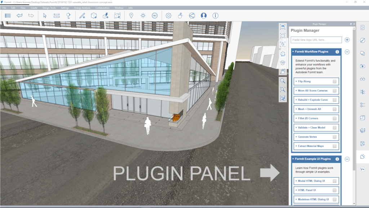
Task: Open the Visual Styles glasses panel icon
Action: tap(363, 79)
